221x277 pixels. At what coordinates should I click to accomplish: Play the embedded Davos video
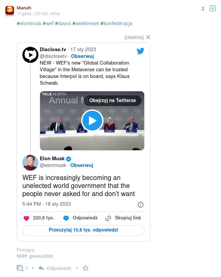coord(92,120)
